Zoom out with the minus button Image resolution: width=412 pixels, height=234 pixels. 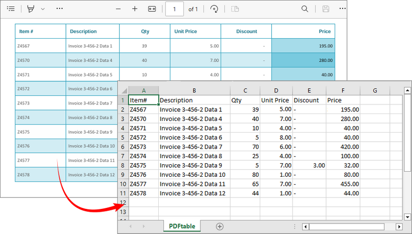click(118, 9)
